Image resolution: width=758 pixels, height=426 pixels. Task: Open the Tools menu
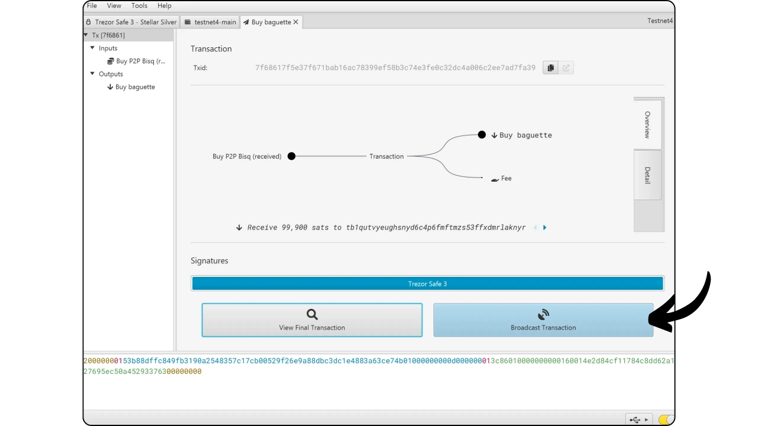pos(139,5)
